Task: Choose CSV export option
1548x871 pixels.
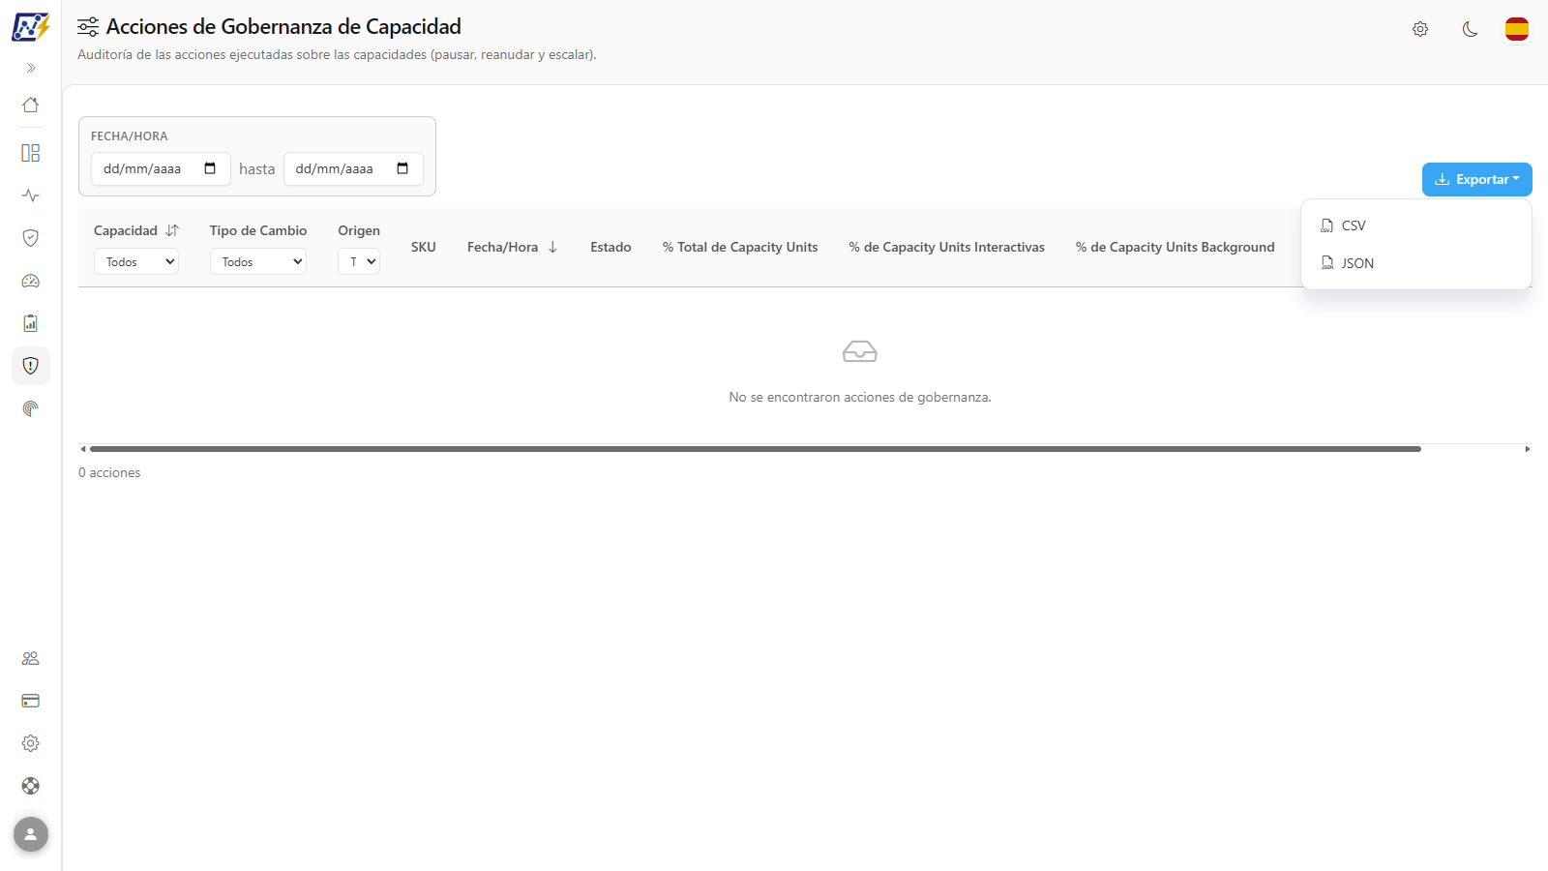Action: coord(1416,225)
